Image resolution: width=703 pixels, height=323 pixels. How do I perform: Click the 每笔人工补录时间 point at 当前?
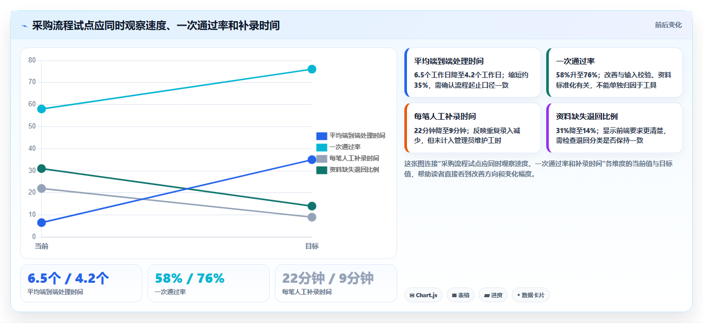42,188
